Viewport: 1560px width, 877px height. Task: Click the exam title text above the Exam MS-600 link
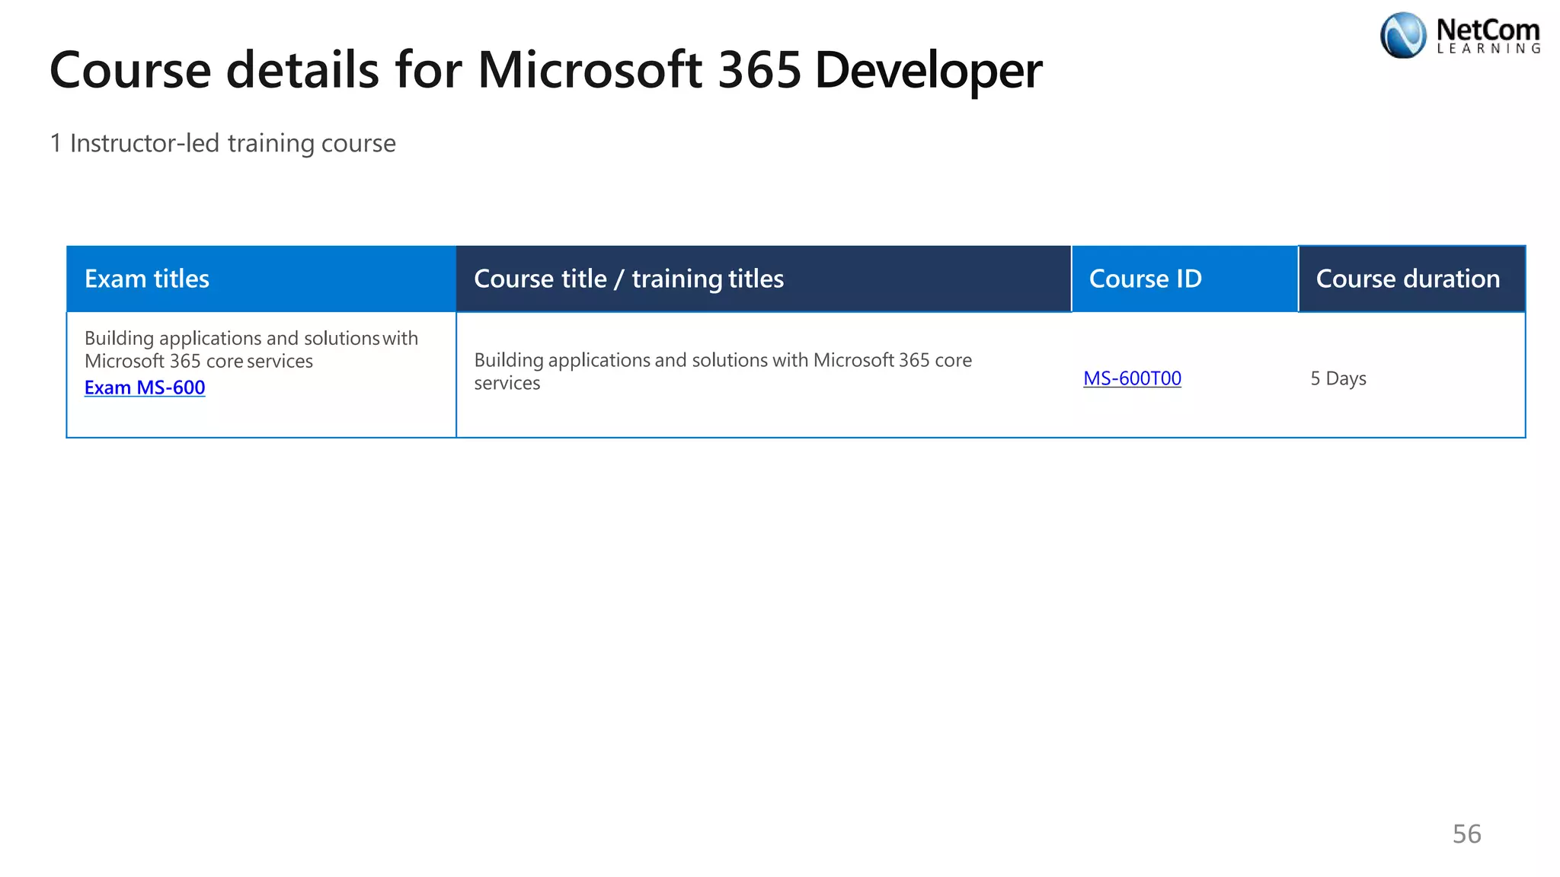point(251,349)
